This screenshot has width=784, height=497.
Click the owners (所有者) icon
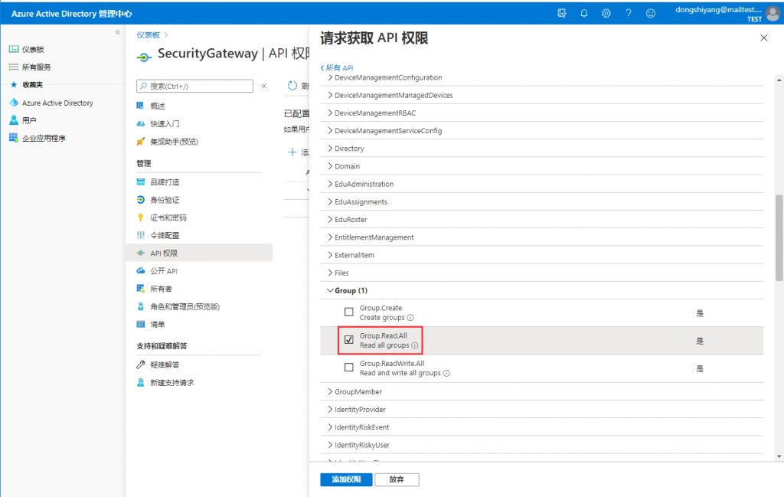click(x=141, y=289)
